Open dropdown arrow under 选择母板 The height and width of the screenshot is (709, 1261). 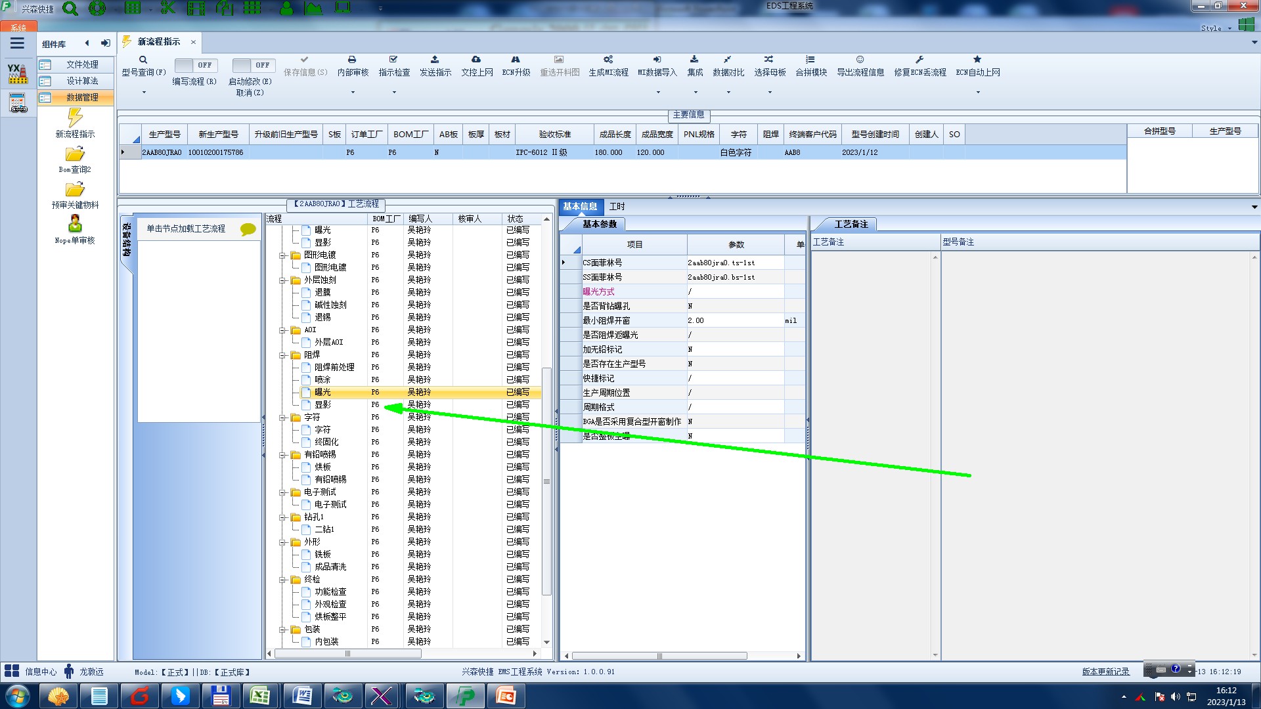click(770, 93)
